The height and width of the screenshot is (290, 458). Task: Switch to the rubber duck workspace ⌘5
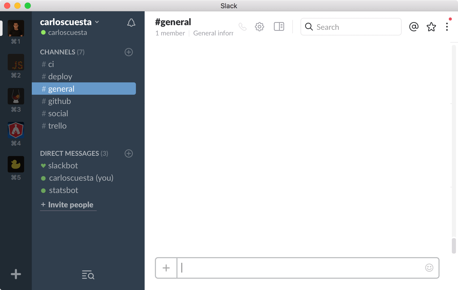(16, 164)
